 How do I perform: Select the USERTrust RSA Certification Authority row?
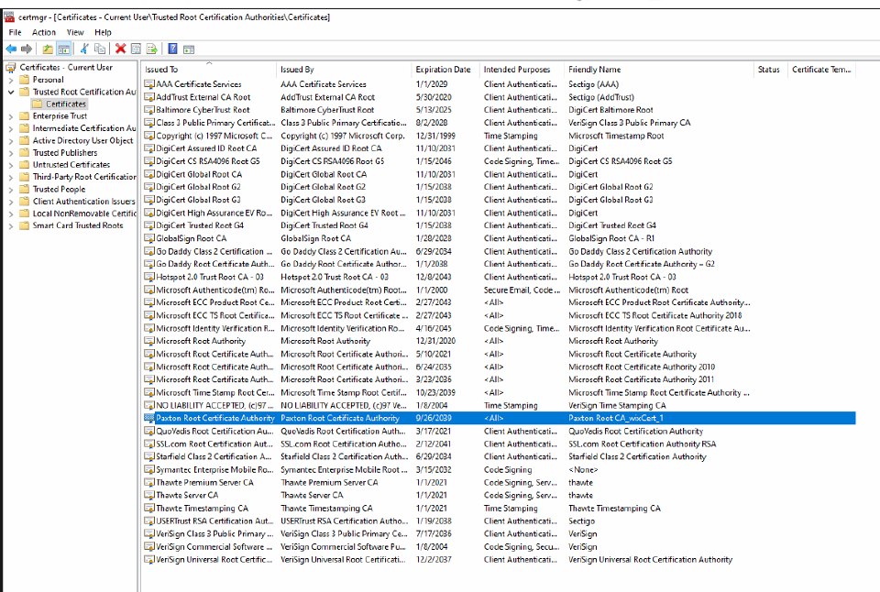click(x=500, y=521)
